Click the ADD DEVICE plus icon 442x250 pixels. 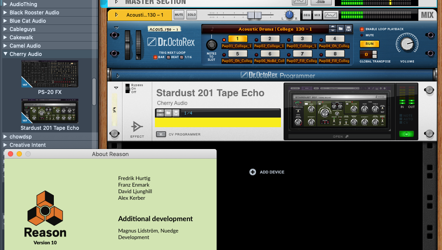pyautogui.click(x=253, y=172)
